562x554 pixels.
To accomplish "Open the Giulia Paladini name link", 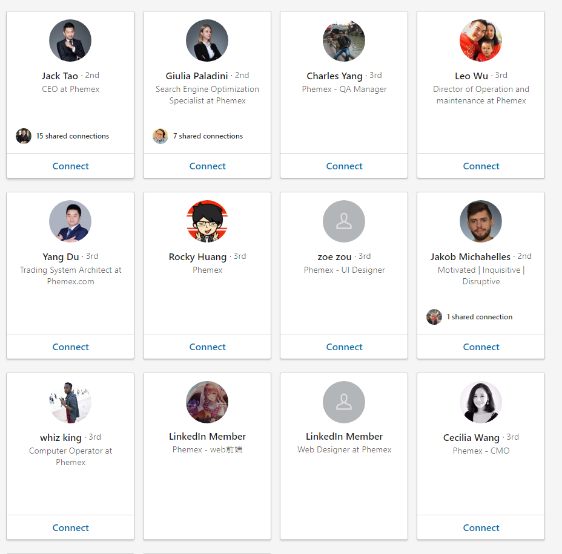I will (197, 76).
